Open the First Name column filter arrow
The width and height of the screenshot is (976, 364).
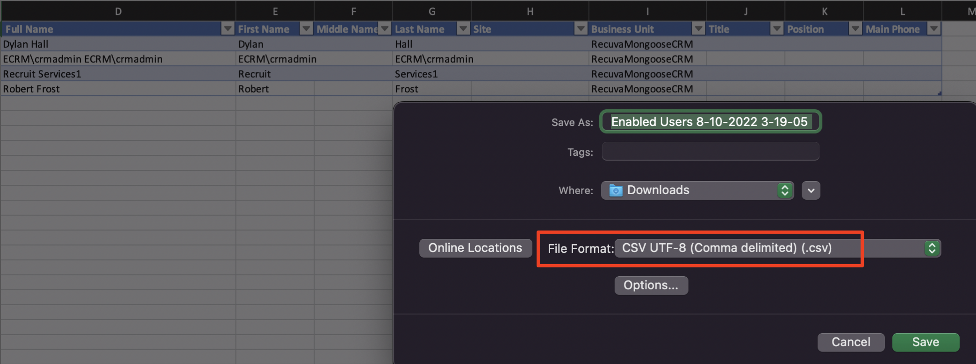[306, 29]
